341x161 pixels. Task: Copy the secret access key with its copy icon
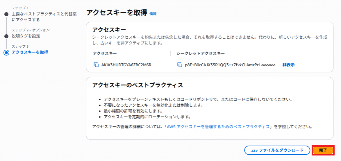tap(180, 65)
